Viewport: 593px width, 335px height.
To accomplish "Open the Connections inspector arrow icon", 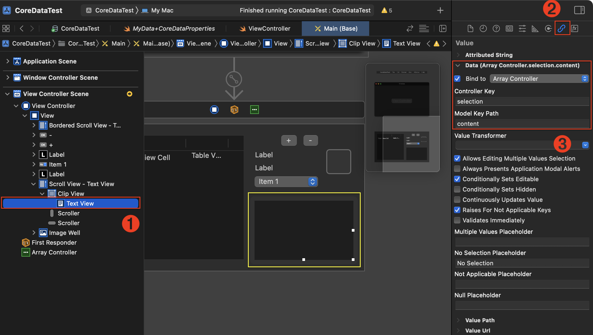I will 548,28.
